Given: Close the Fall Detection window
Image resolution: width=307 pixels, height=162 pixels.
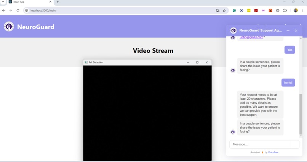Looking at the screenshot, I should pyautogui.click(x=207, y=62).
